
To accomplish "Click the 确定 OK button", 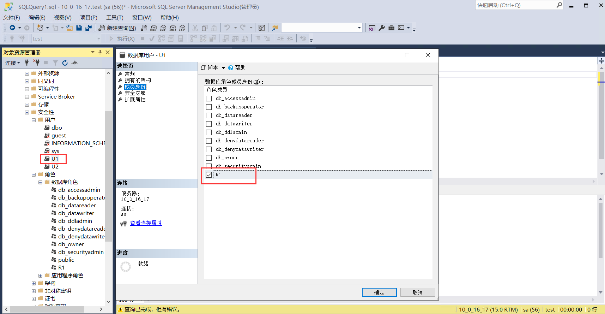I will point(379,292).
